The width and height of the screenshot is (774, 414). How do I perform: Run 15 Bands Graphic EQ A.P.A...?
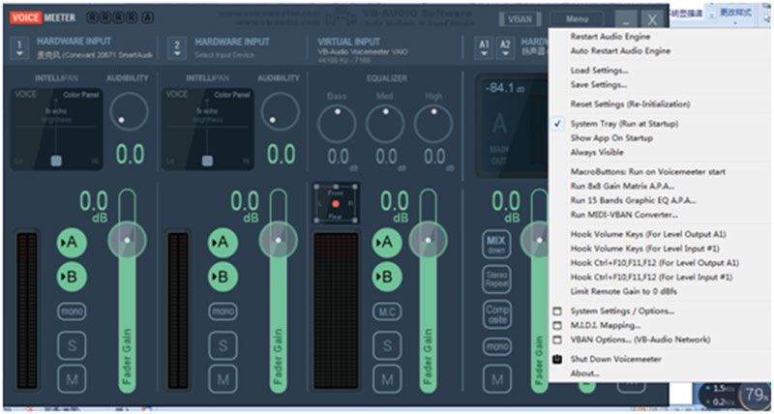(x=634, y=201)
